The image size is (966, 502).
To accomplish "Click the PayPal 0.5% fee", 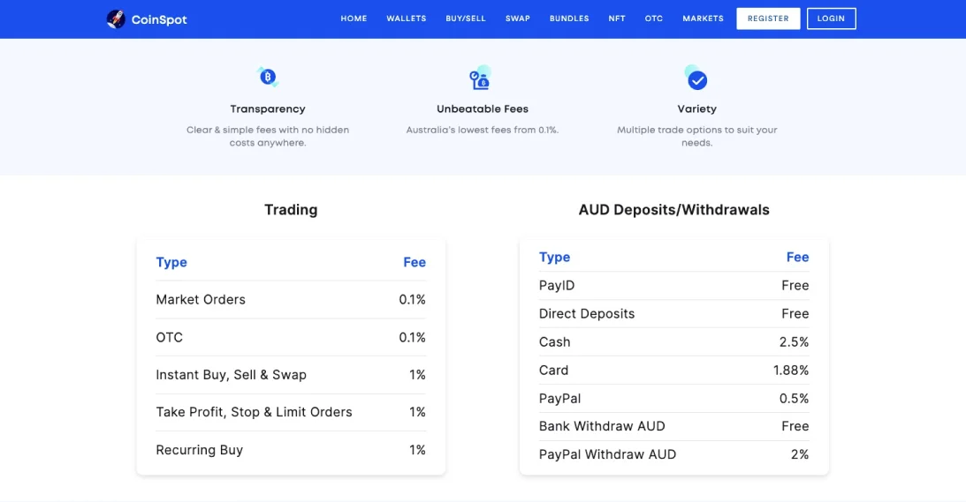I will [795, 399].
